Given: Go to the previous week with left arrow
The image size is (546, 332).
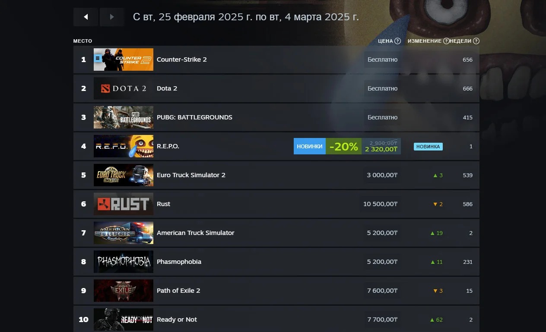Looking at the screenshot, I should click(86, 17).
